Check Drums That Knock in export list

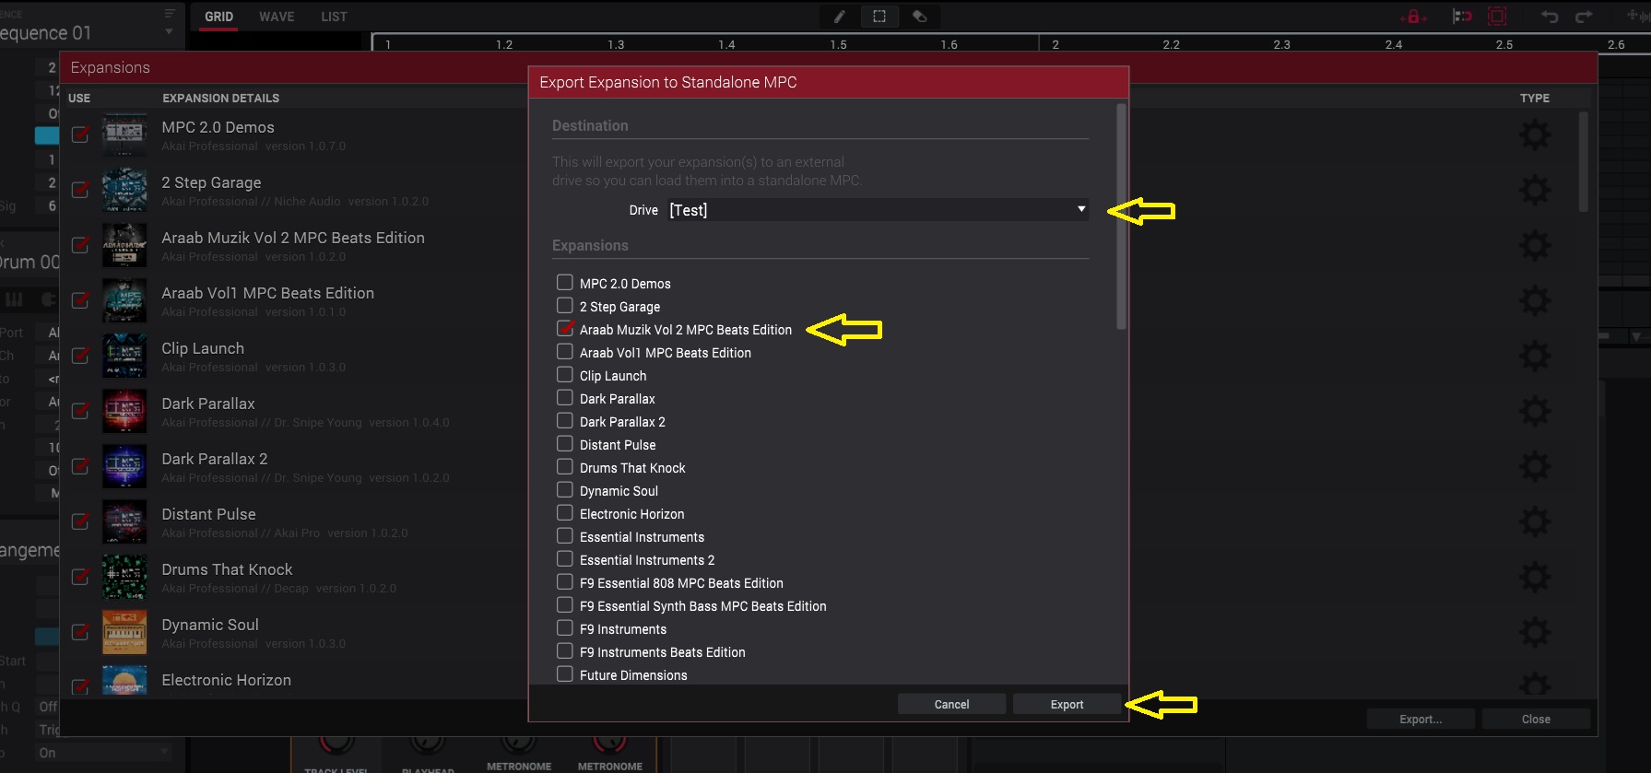tap(565, 466)
